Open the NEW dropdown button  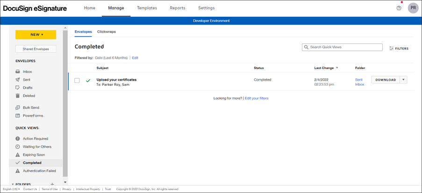[x=36, y=34]
